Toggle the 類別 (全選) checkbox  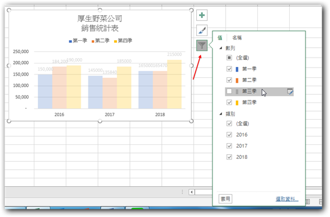point(229,123)
